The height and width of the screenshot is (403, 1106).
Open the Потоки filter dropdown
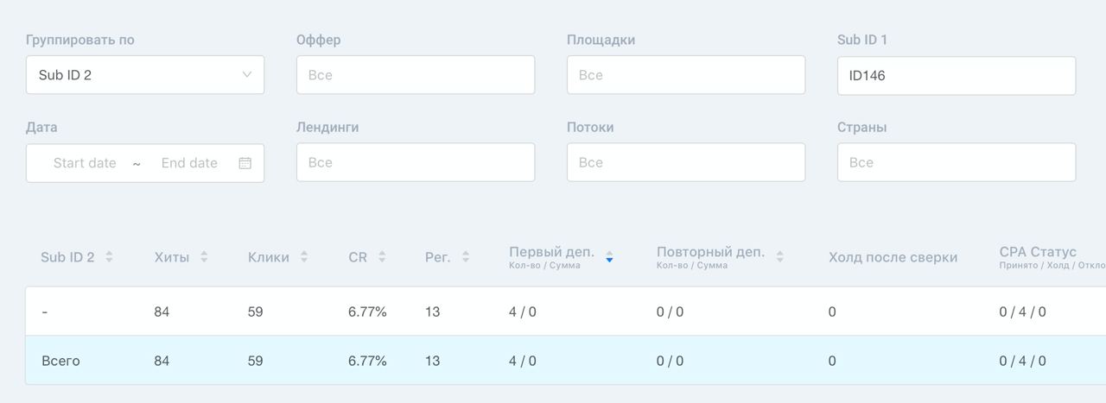[x=686, y=162]
